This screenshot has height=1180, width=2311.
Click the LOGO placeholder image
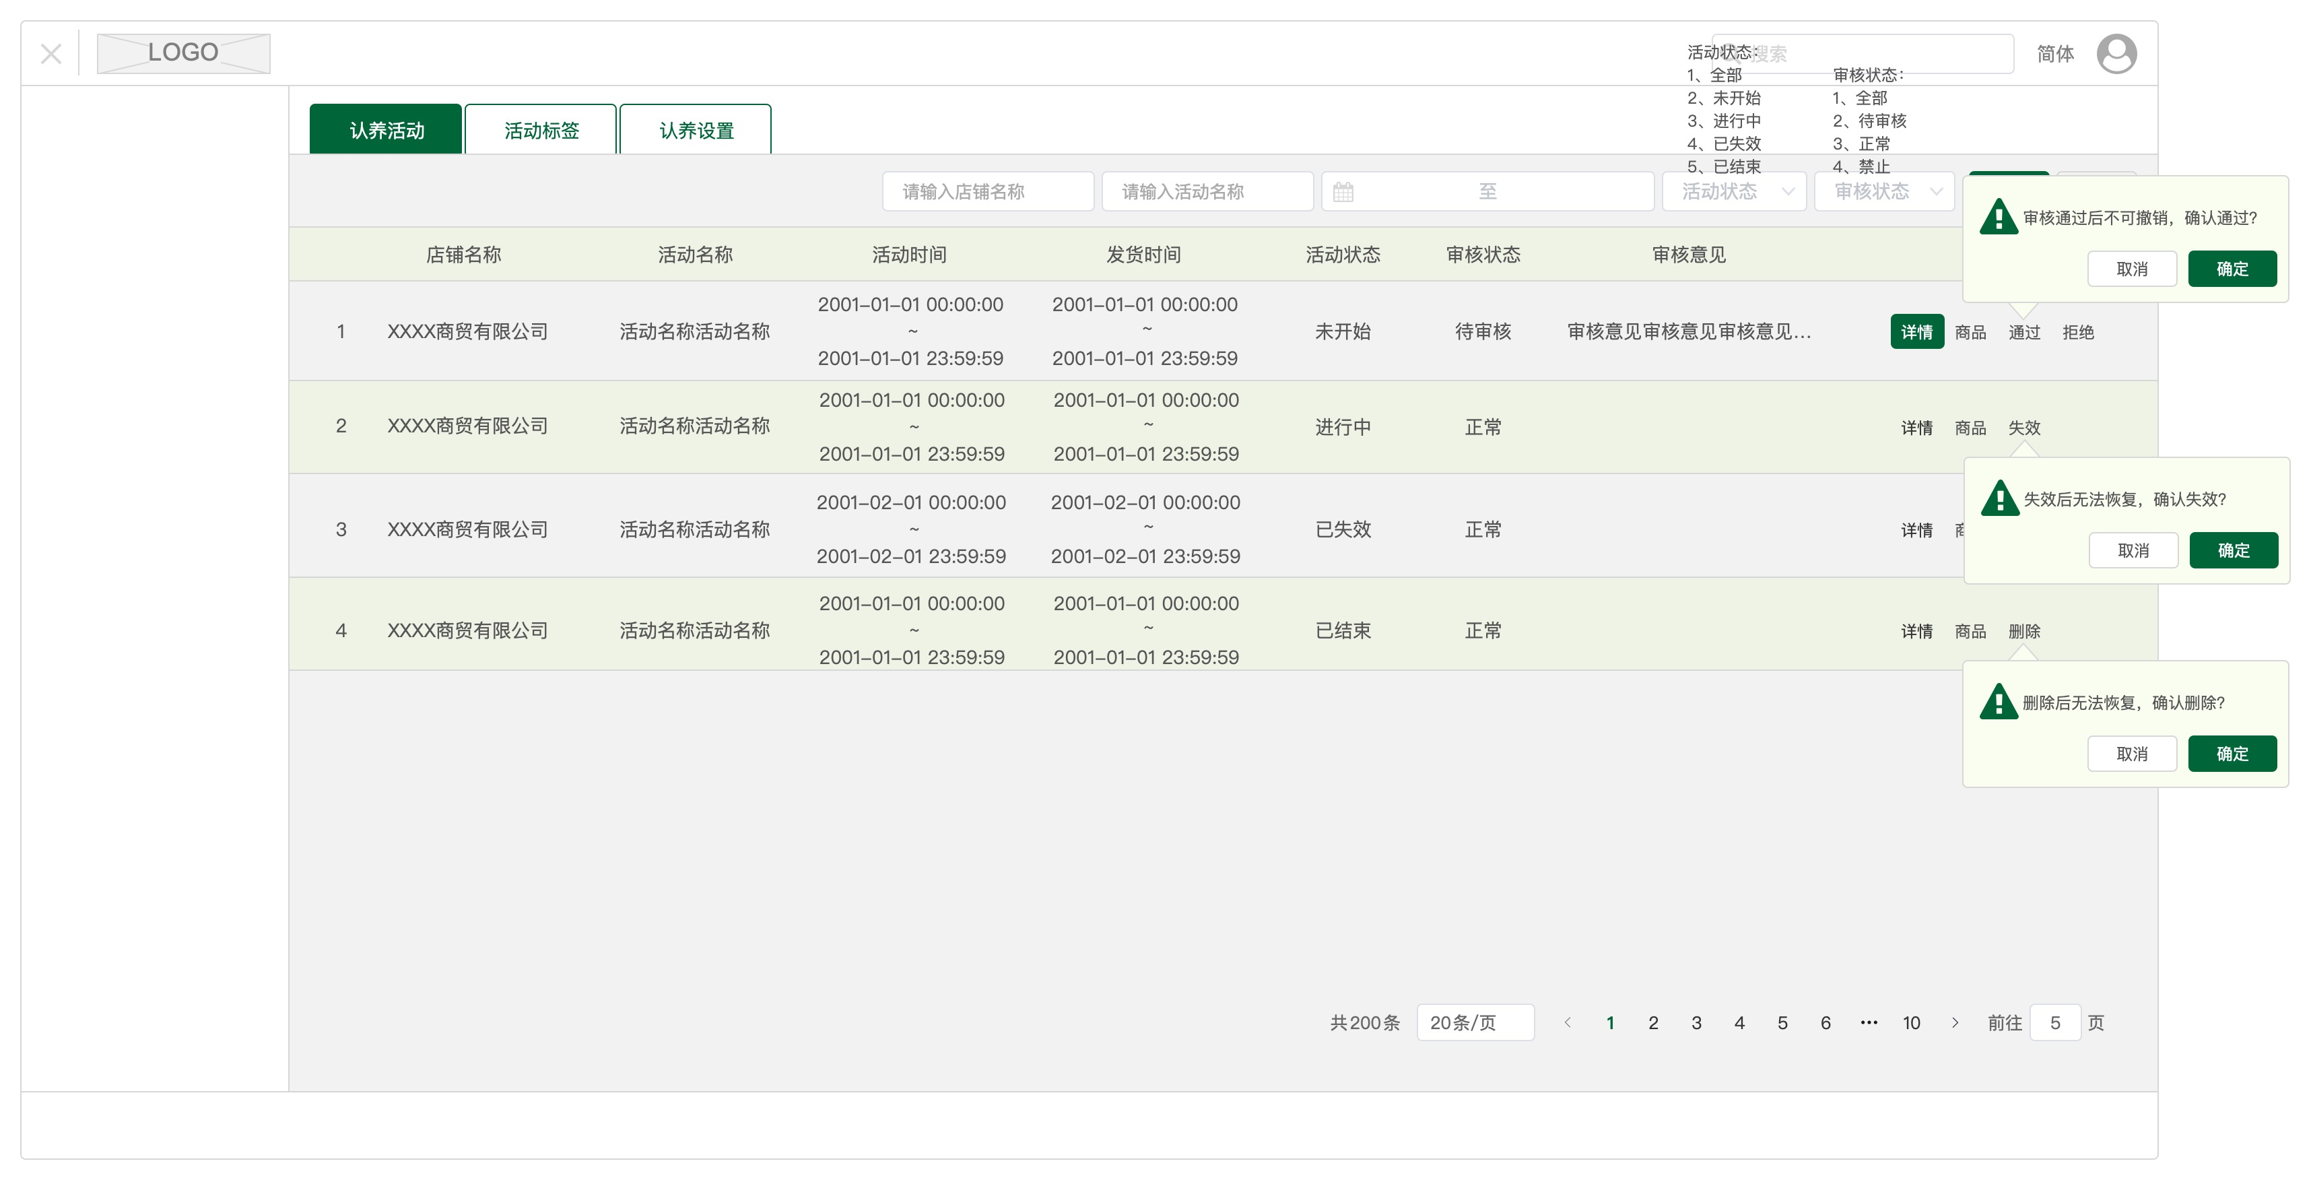pyautogui.click(x=183, y=53)
